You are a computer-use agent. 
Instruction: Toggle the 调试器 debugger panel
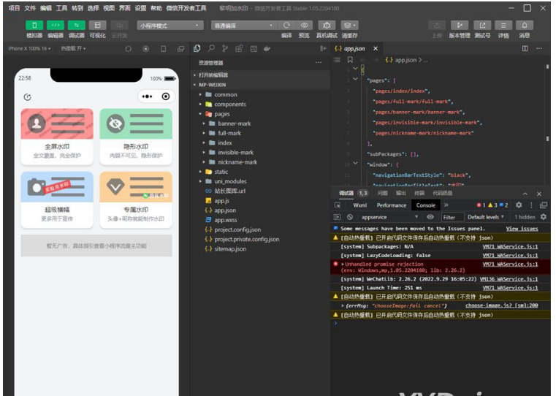76,25
